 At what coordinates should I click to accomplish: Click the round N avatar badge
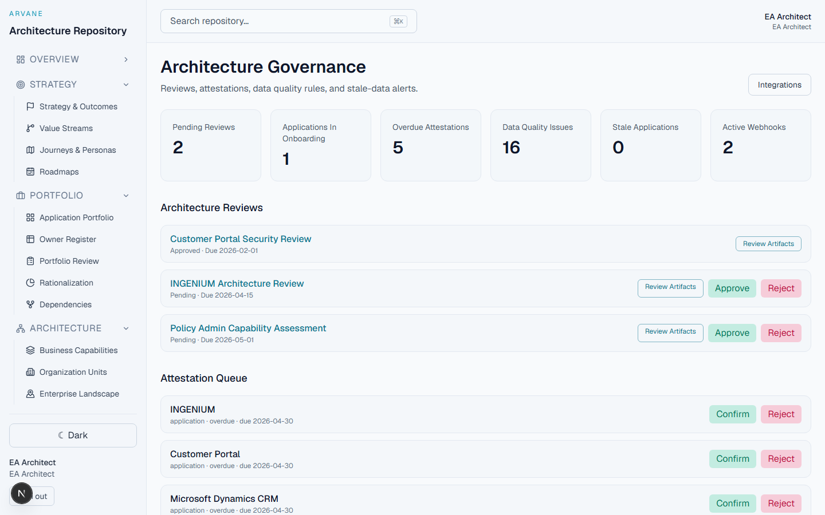pos(22,493)
